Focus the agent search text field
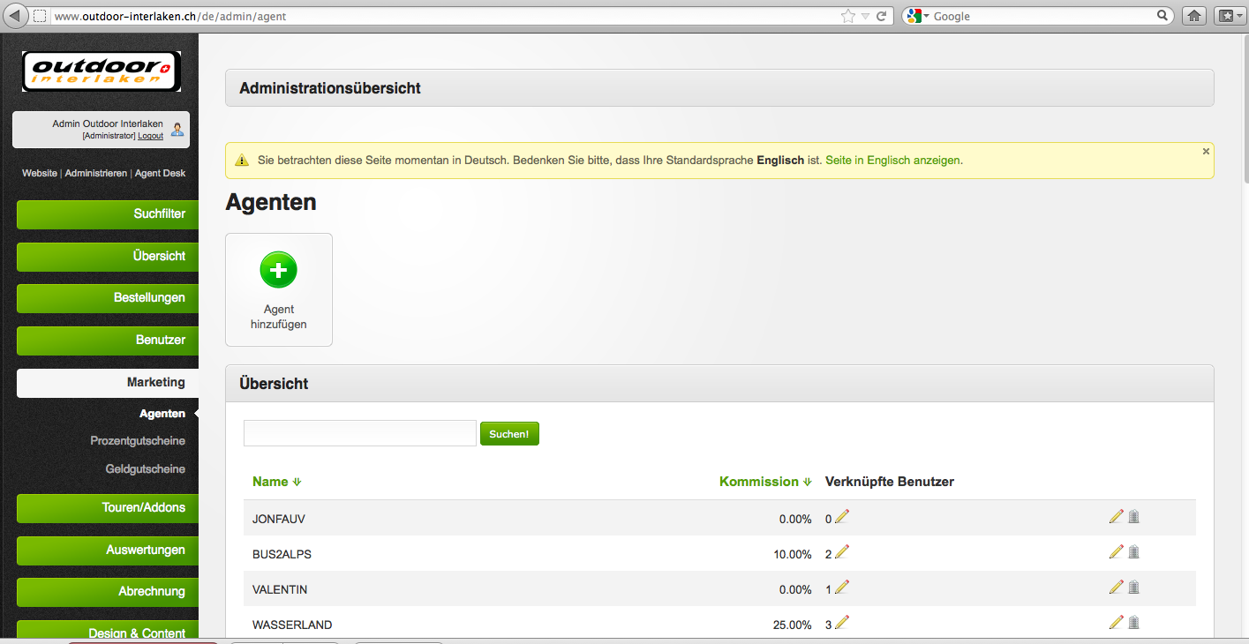 click(359, 433)
